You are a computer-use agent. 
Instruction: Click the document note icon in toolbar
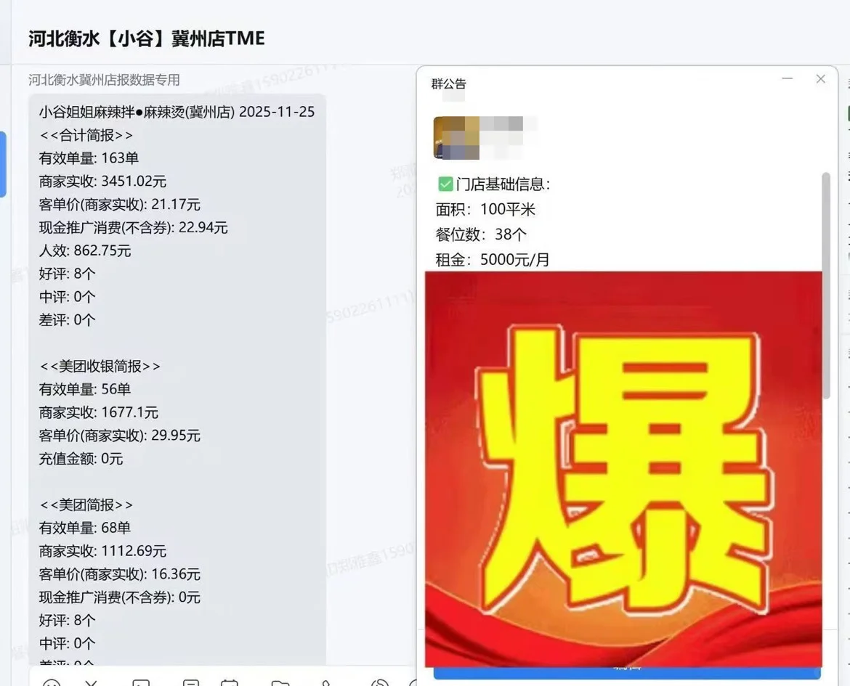[191, 683]
